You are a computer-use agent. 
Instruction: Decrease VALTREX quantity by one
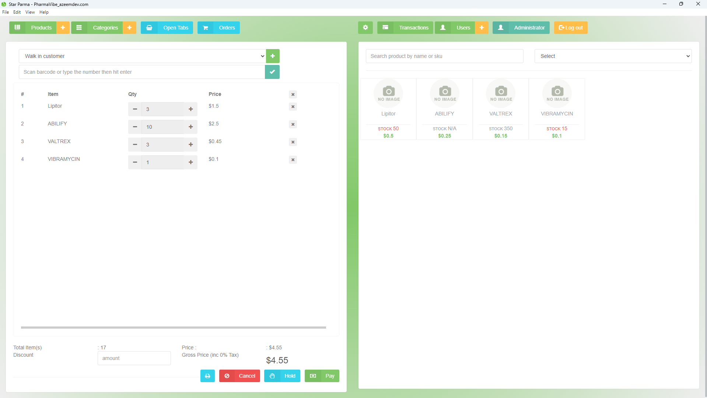tap(135, 145)
